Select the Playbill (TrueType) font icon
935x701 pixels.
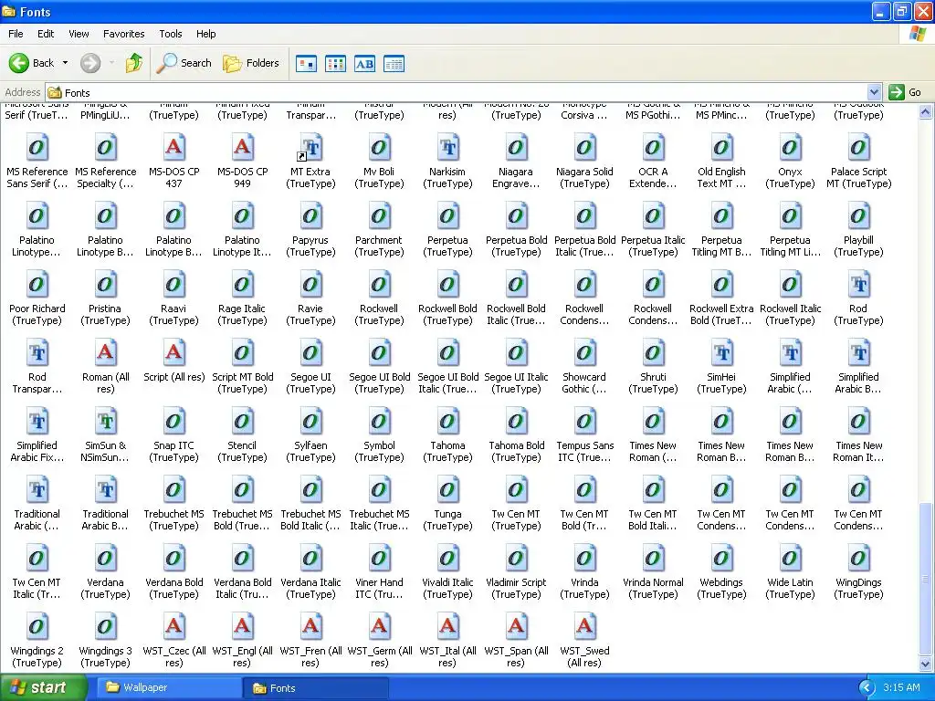[x=858, y=215]
